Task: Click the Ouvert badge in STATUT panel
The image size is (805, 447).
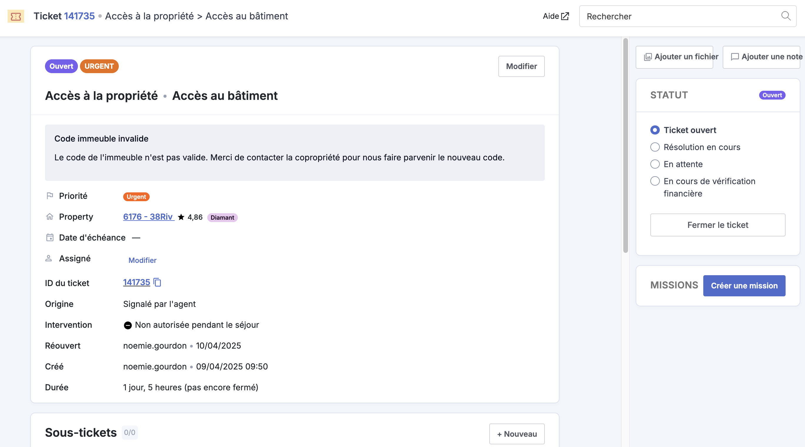Action: click(772, 95)
